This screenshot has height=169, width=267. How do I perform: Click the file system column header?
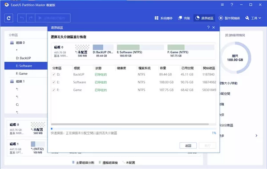(x=144, y=68)
